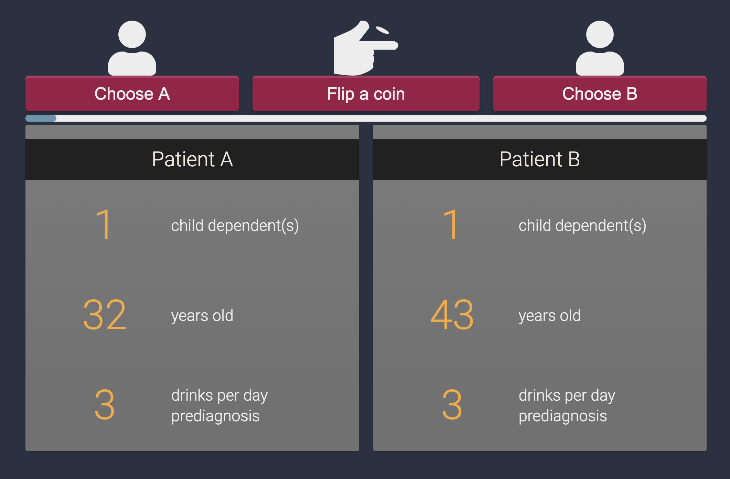Click Patient B's age number 43
730x479 pixels.
coord(452,315)
